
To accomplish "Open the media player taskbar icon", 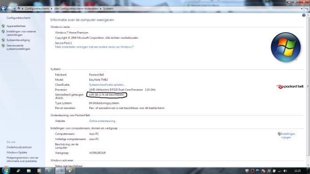I will point(39,170).
